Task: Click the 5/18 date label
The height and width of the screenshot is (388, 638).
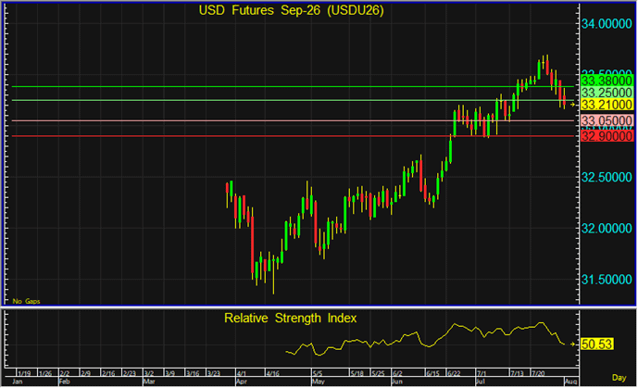Action: point(357,373)
